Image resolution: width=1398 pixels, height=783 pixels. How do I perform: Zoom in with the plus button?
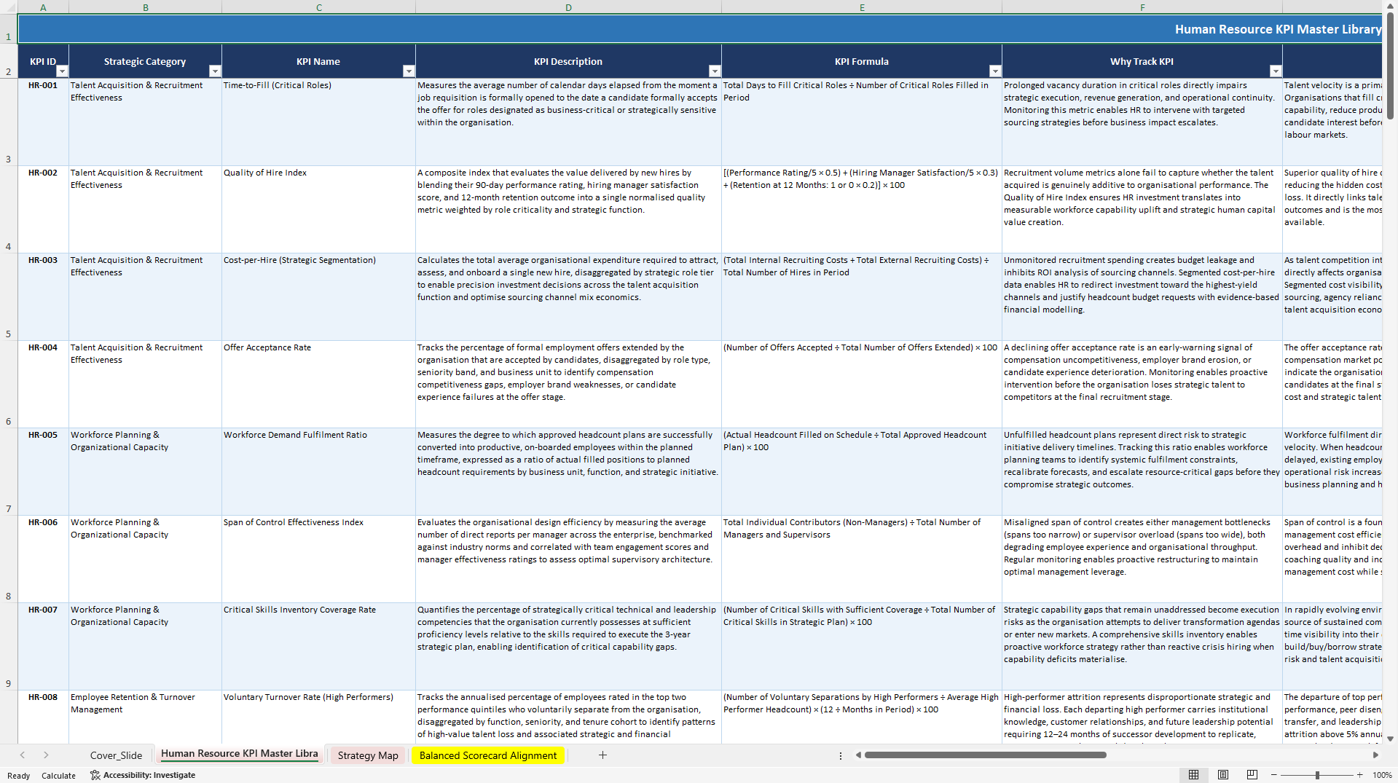[1359, 775]
